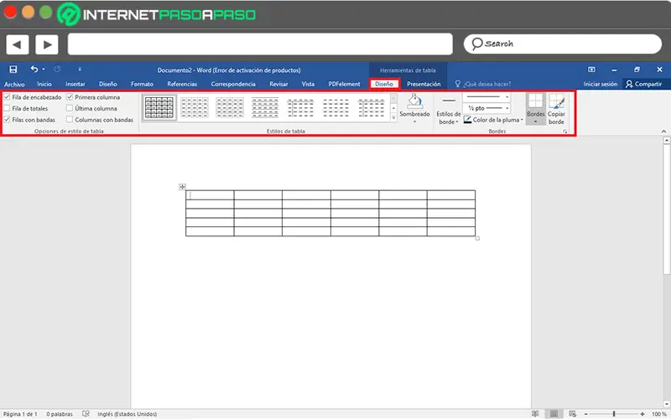Viewport: 671px width, 419px height.
Task: Switch to the Presentación table tools tab
Action: click(424, 85)
